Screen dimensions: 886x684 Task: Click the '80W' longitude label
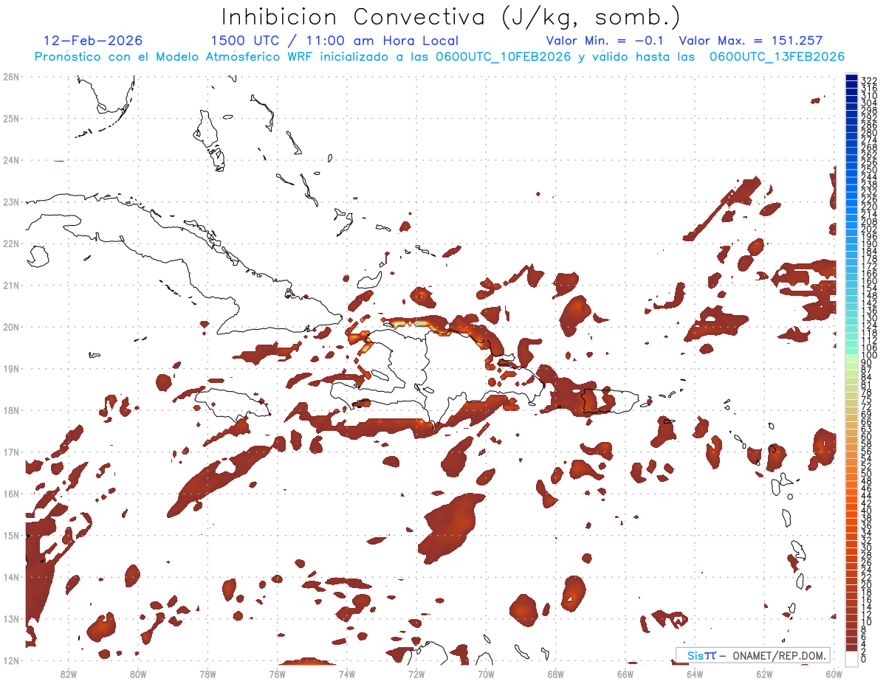coord(137,674)
